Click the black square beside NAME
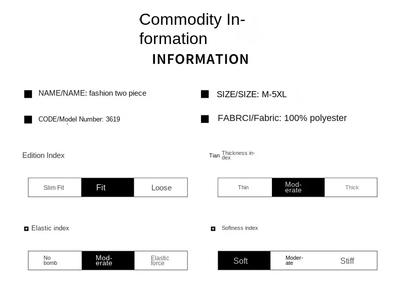Viewport: 400px width, 283px height. coord(28,94)
